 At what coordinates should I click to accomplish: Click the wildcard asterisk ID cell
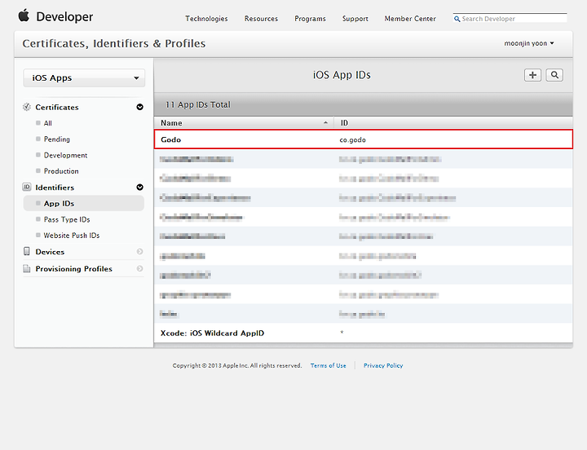[x=342, y=332]
